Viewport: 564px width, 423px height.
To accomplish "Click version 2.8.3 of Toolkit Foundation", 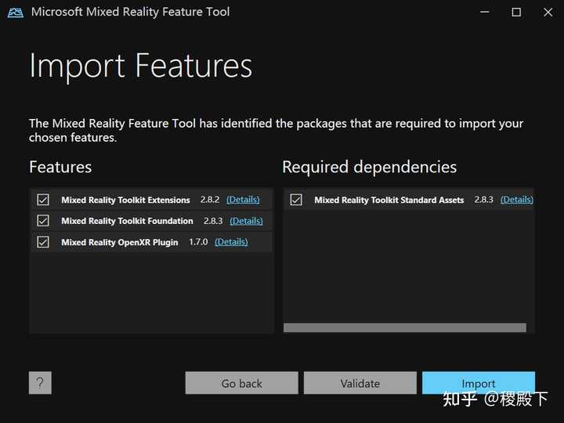I will pyautogui.click(x=213, y=220).
